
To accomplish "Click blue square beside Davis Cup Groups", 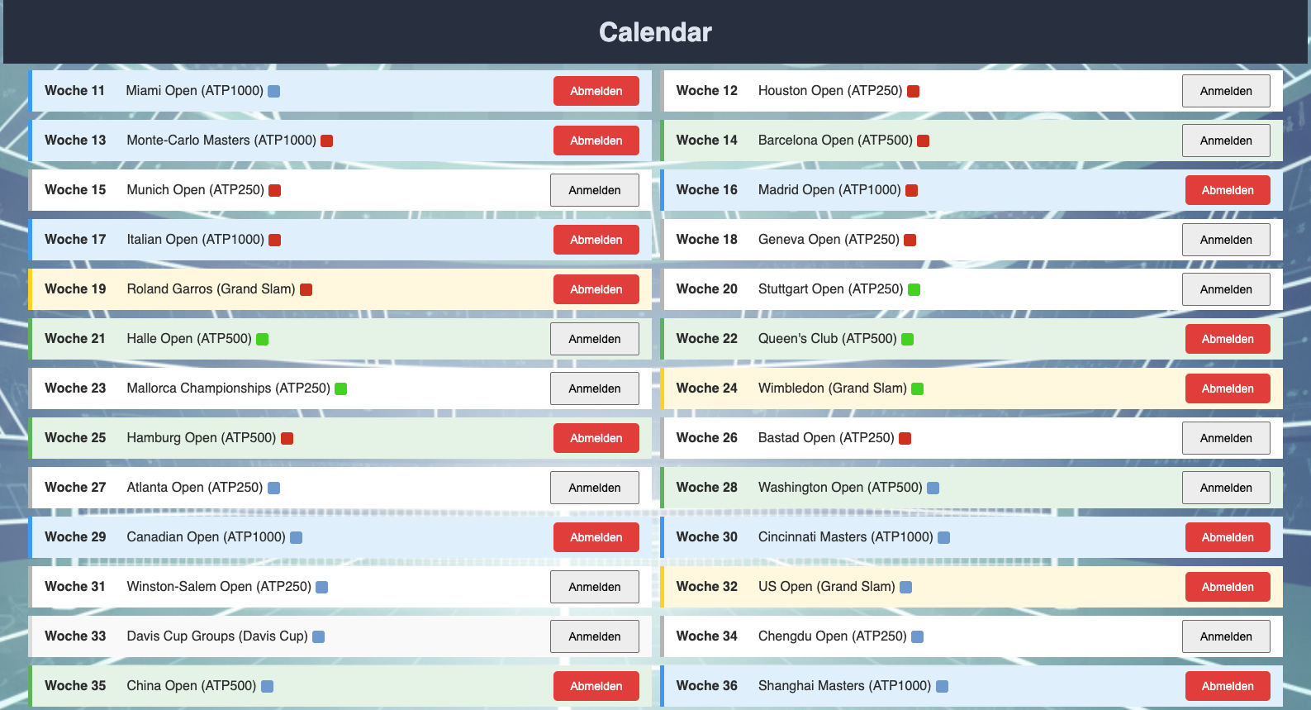I will click(319, 637).
